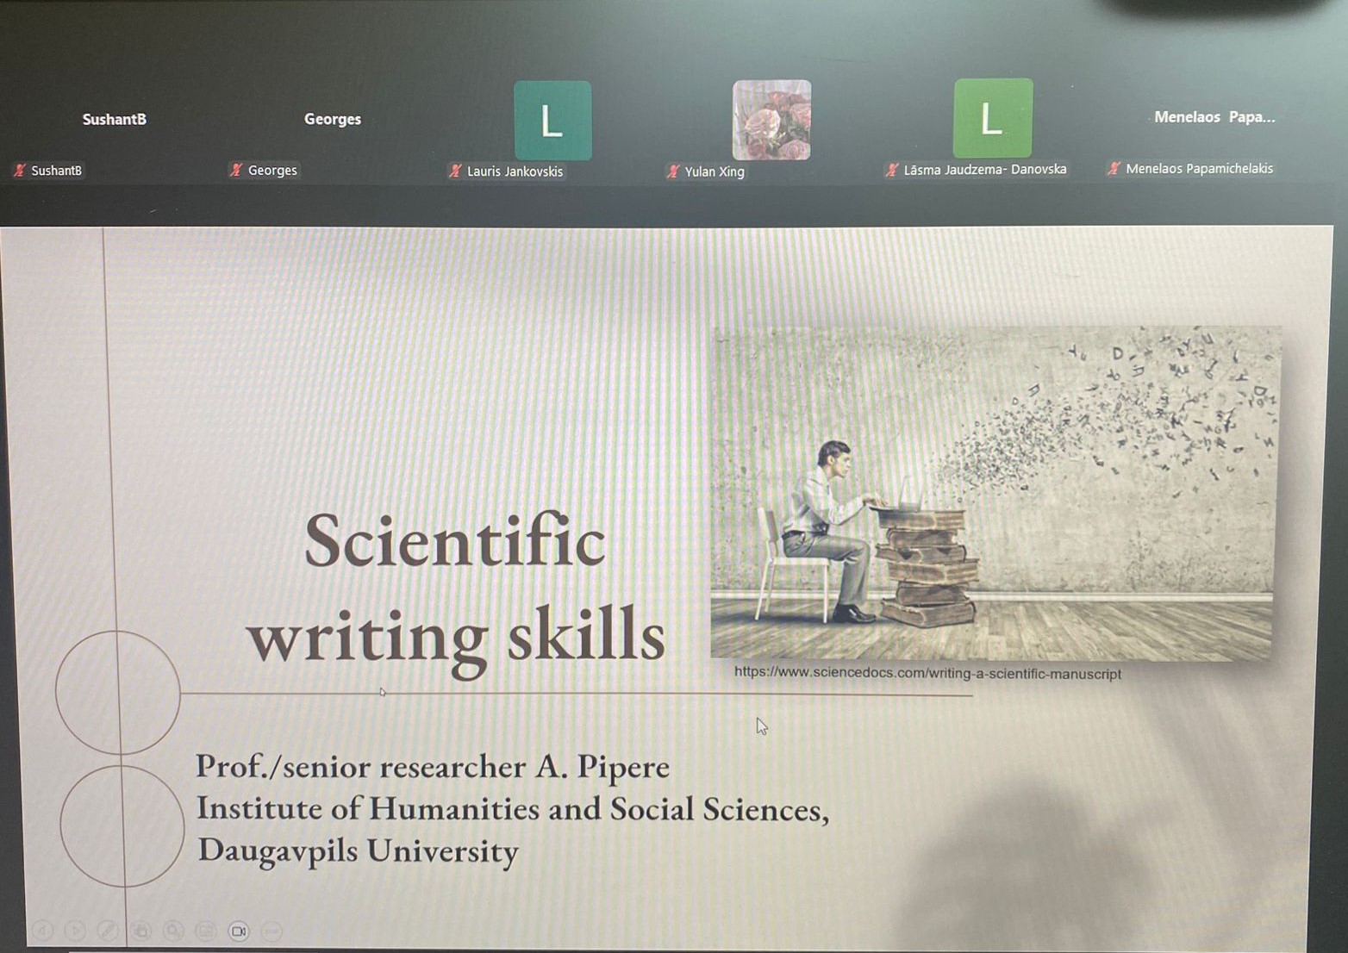This screenshot has height=953, width=1348.
Task: Click the camera icon in slideshow toolbar
Action: coord(239,931)
